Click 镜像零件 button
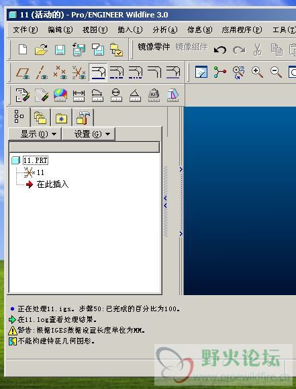 coord(154,47)
